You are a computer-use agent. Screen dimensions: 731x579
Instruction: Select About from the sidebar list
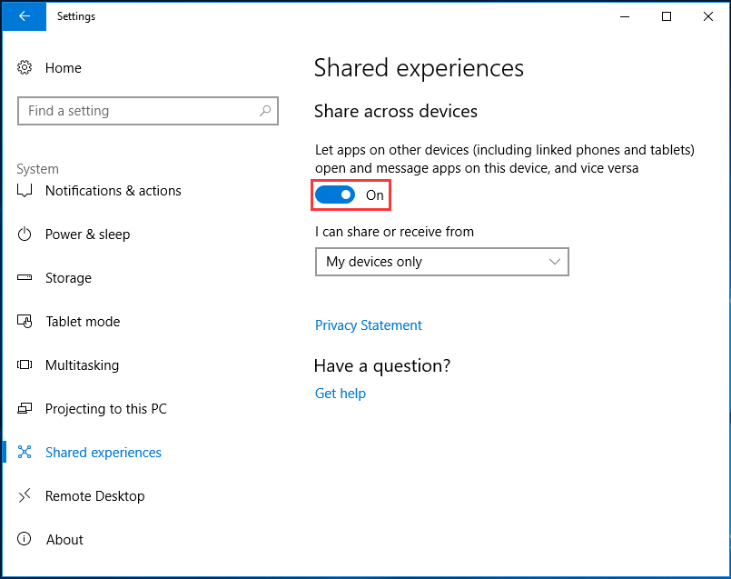pyautogui.click(x=64, y=539)
